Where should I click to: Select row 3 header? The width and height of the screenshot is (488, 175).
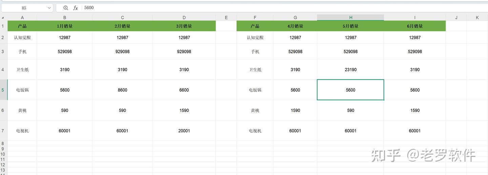pos(3,52)
